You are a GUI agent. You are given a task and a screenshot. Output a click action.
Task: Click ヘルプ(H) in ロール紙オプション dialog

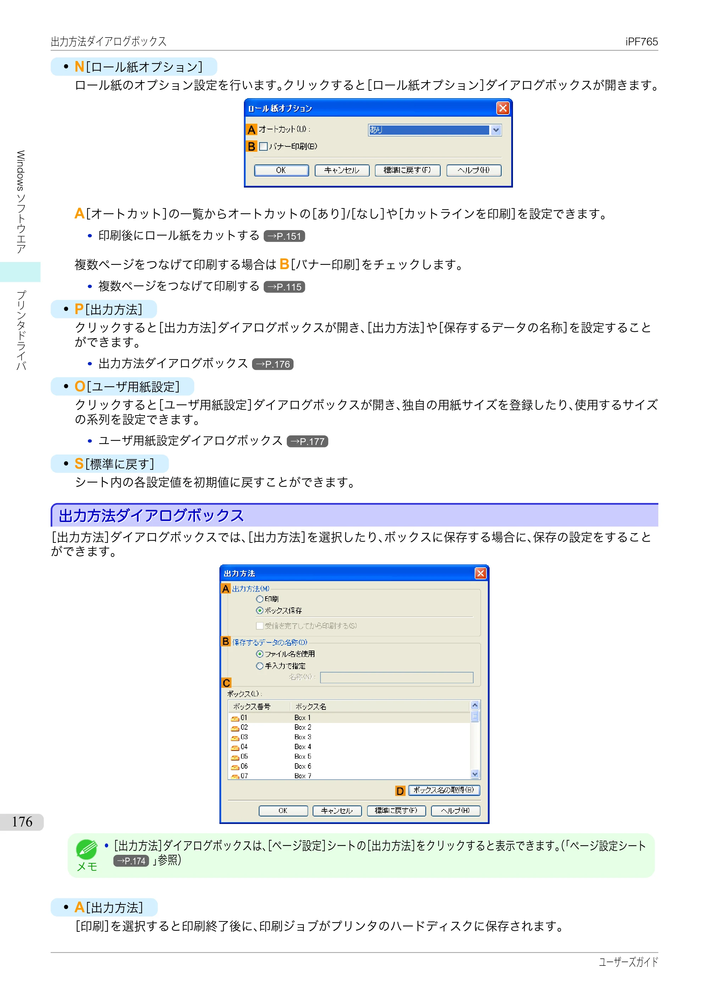click(x=474, y=171)
